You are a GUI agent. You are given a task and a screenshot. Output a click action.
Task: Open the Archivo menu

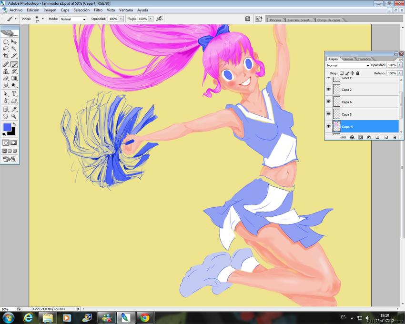click(x=16, y=10)
